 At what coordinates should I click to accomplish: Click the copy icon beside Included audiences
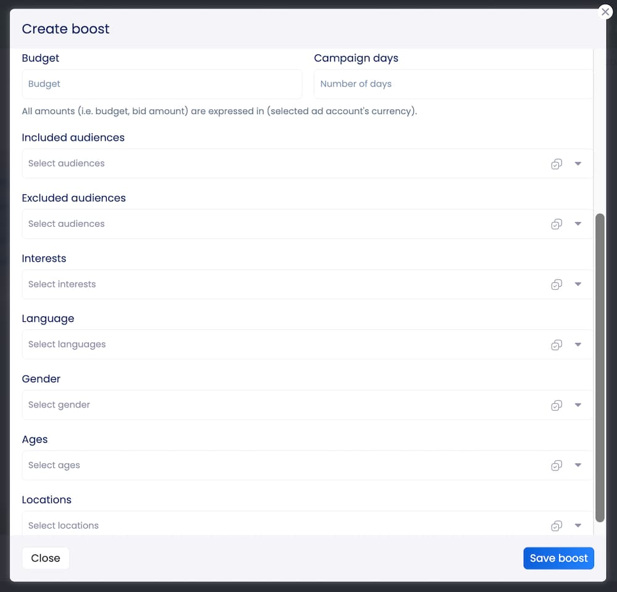tap(557, 163)
